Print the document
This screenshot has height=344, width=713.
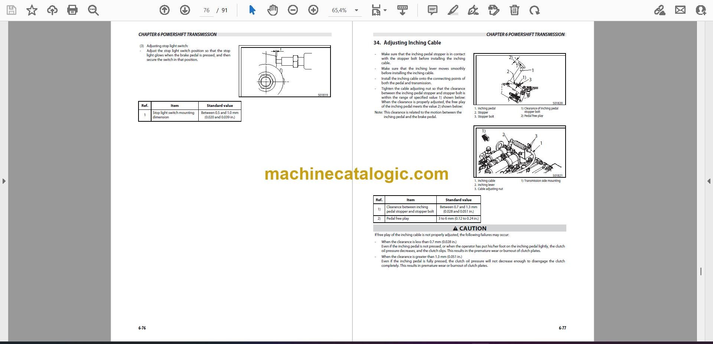(72, 10)
